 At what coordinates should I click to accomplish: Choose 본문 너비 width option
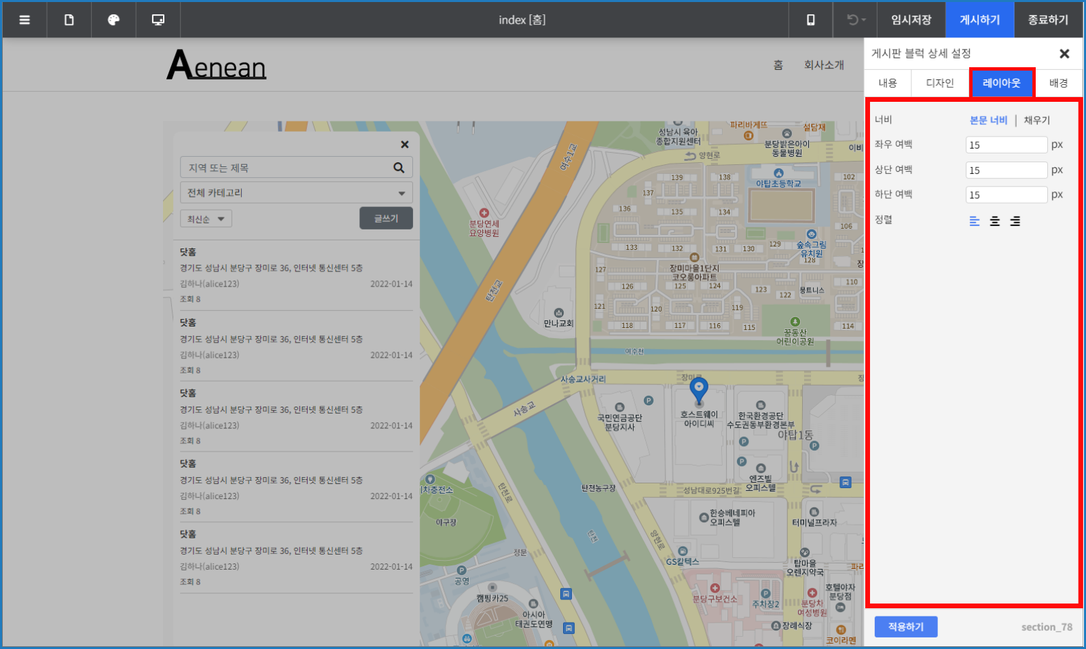988,120
